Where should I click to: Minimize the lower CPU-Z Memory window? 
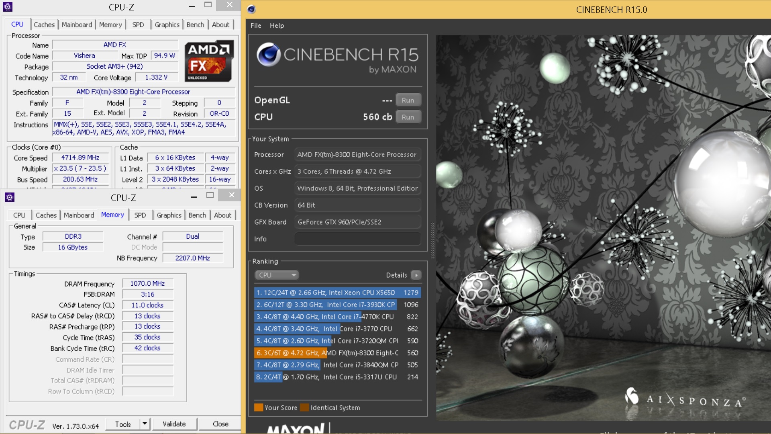194,197
